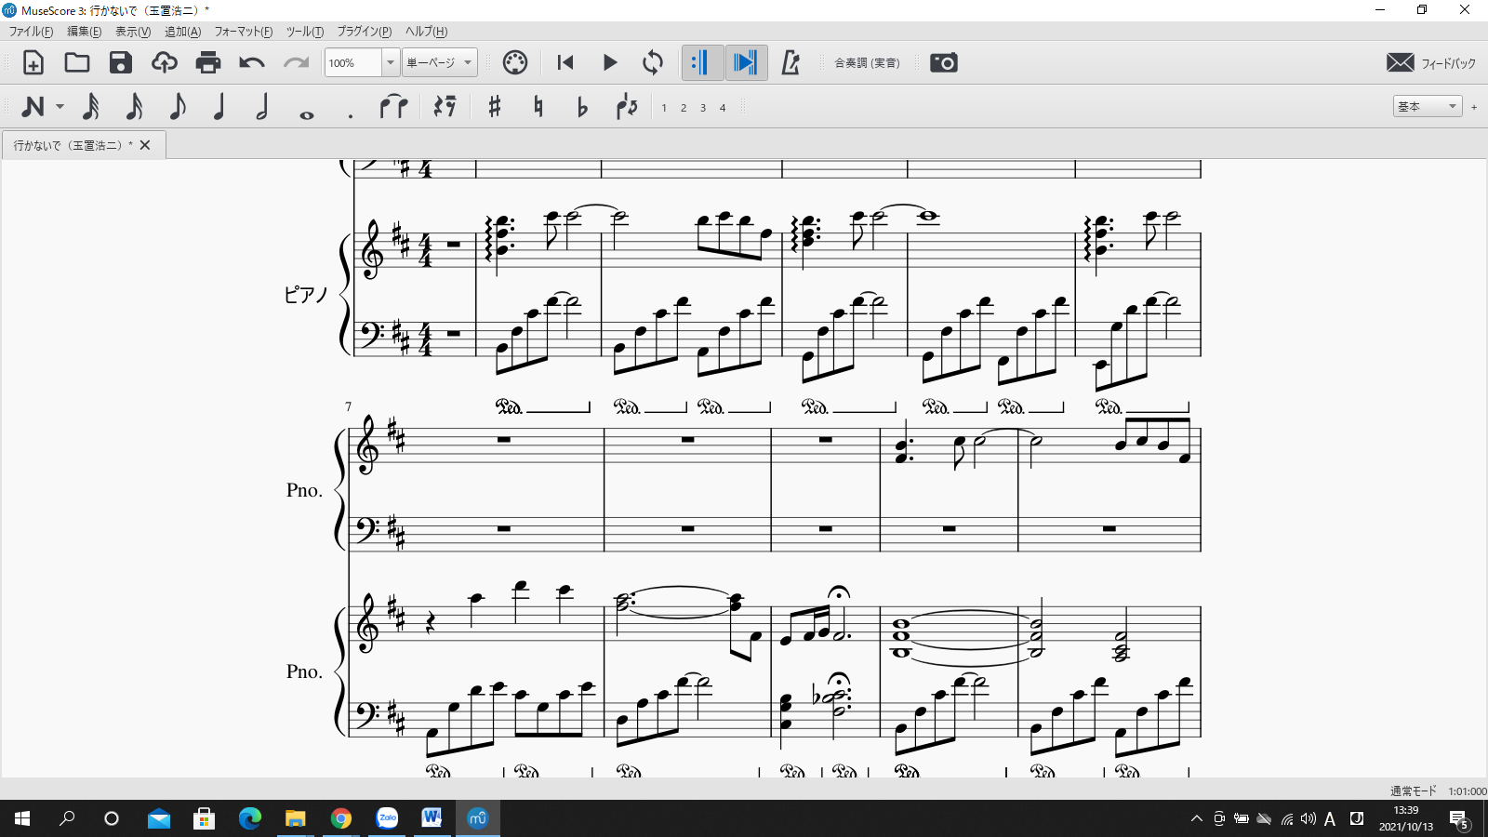1488x837 pixels.
Task: Insert a rest with rest icon
Action: click(x=445, y=108)
